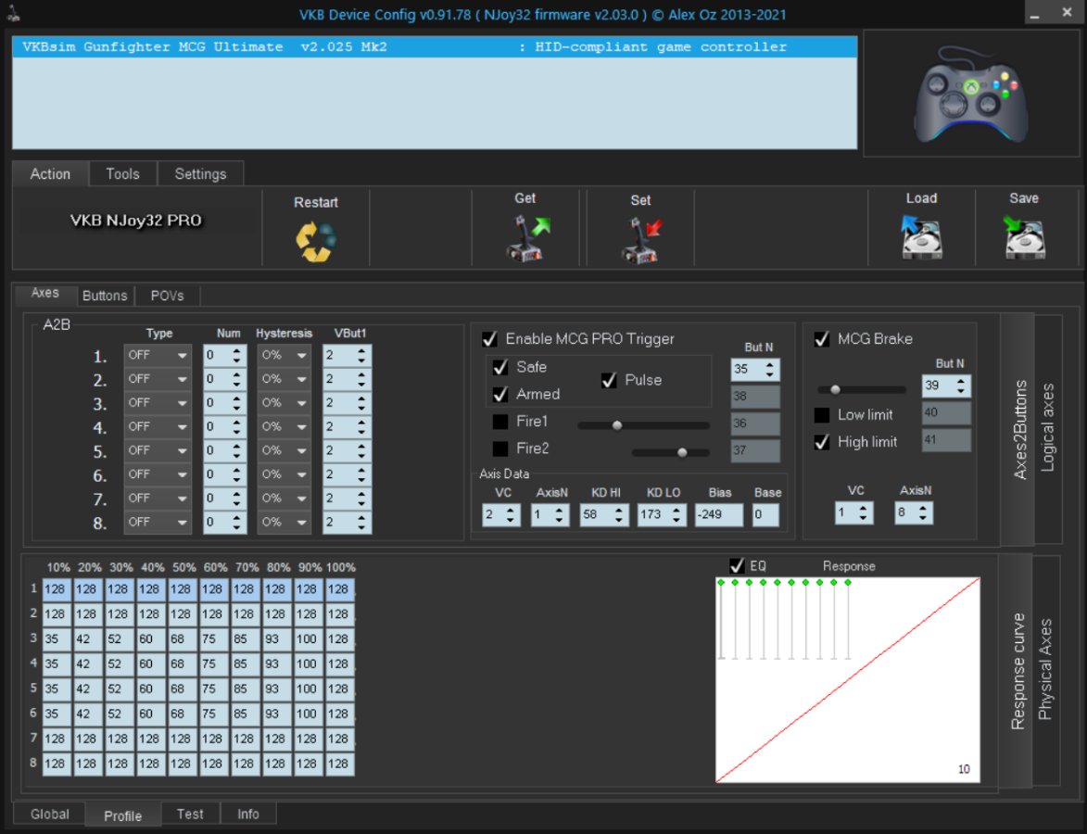Enable the Fire1 checkbox

pos(500,422)
